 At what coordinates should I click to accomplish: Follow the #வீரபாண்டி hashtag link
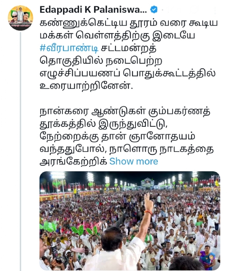(69, 48)
